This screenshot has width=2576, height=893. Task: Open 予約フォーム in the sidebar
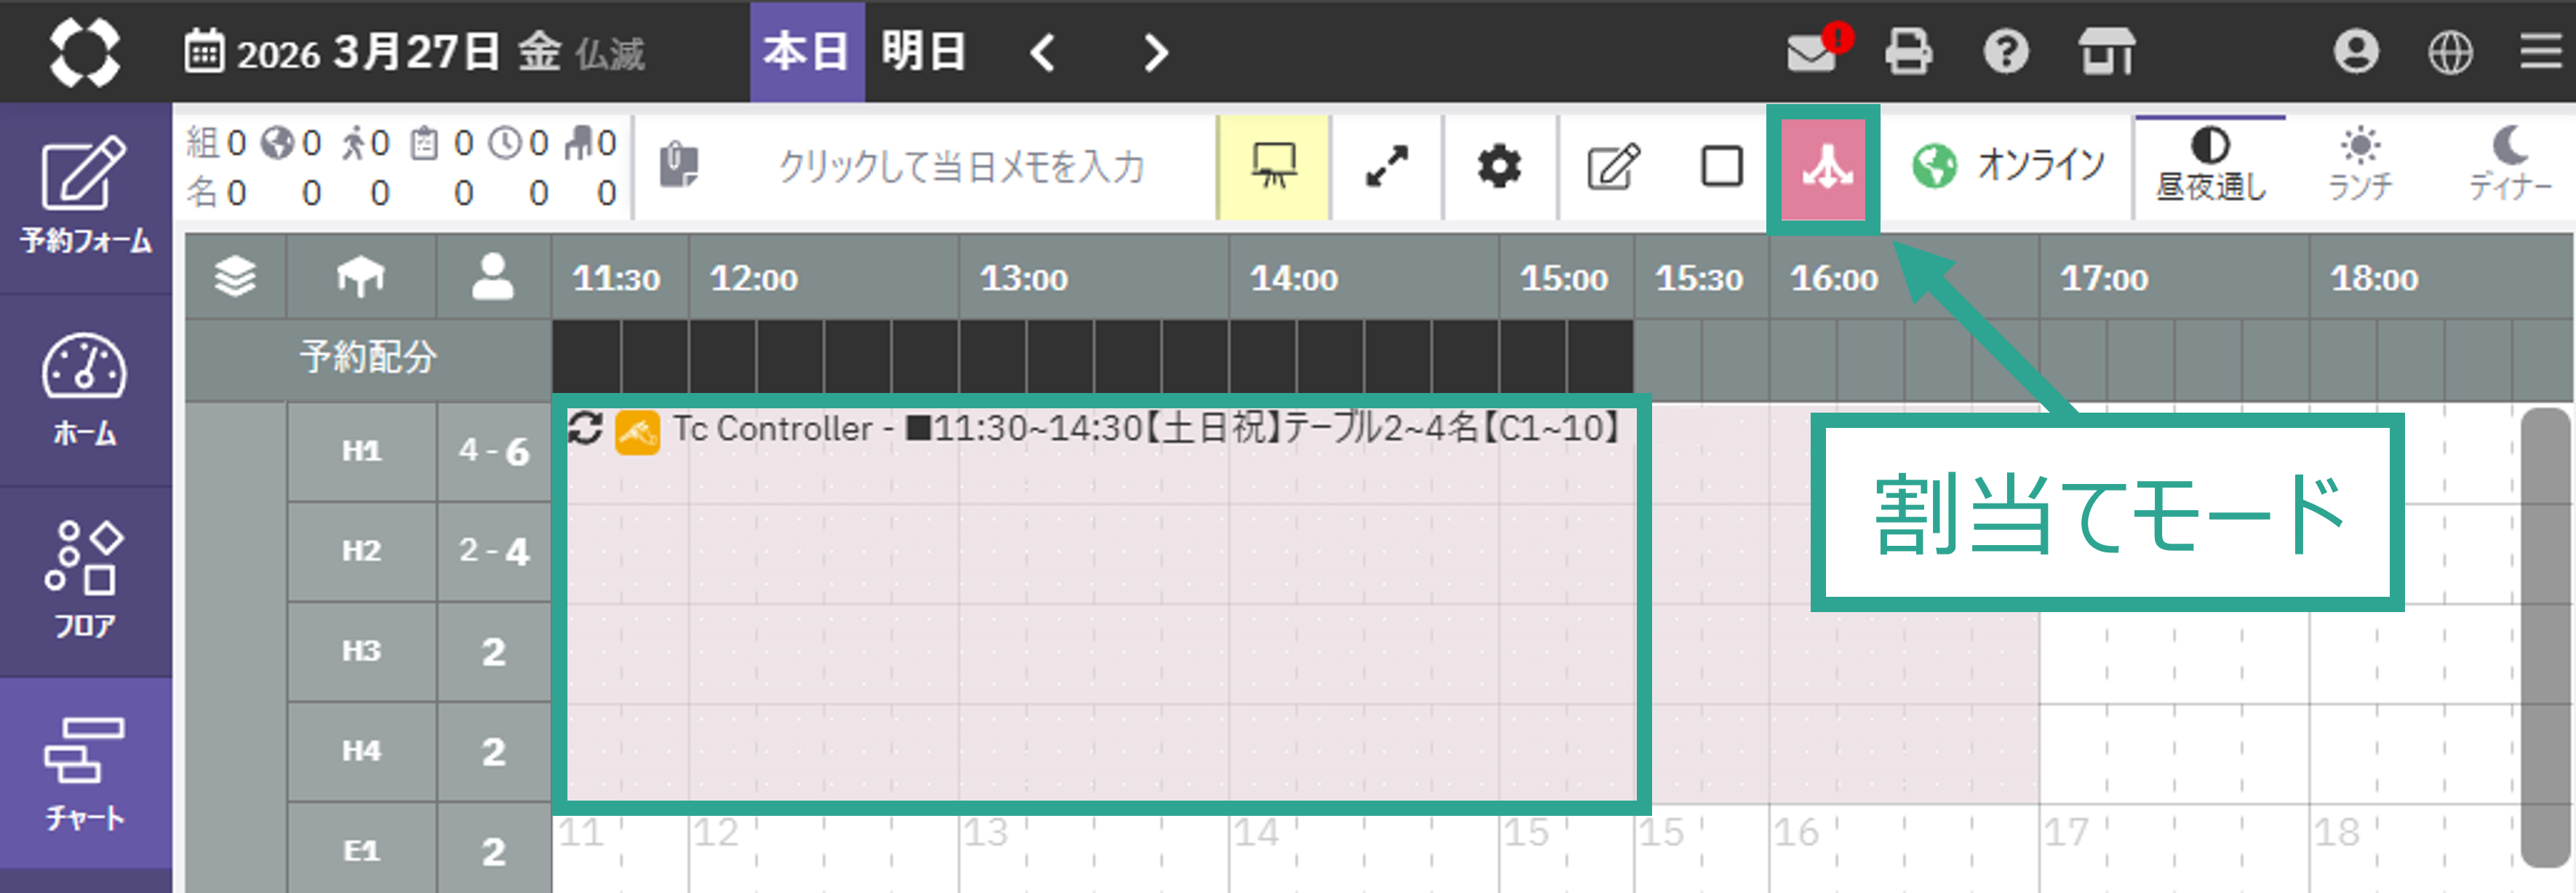(86, 197)
